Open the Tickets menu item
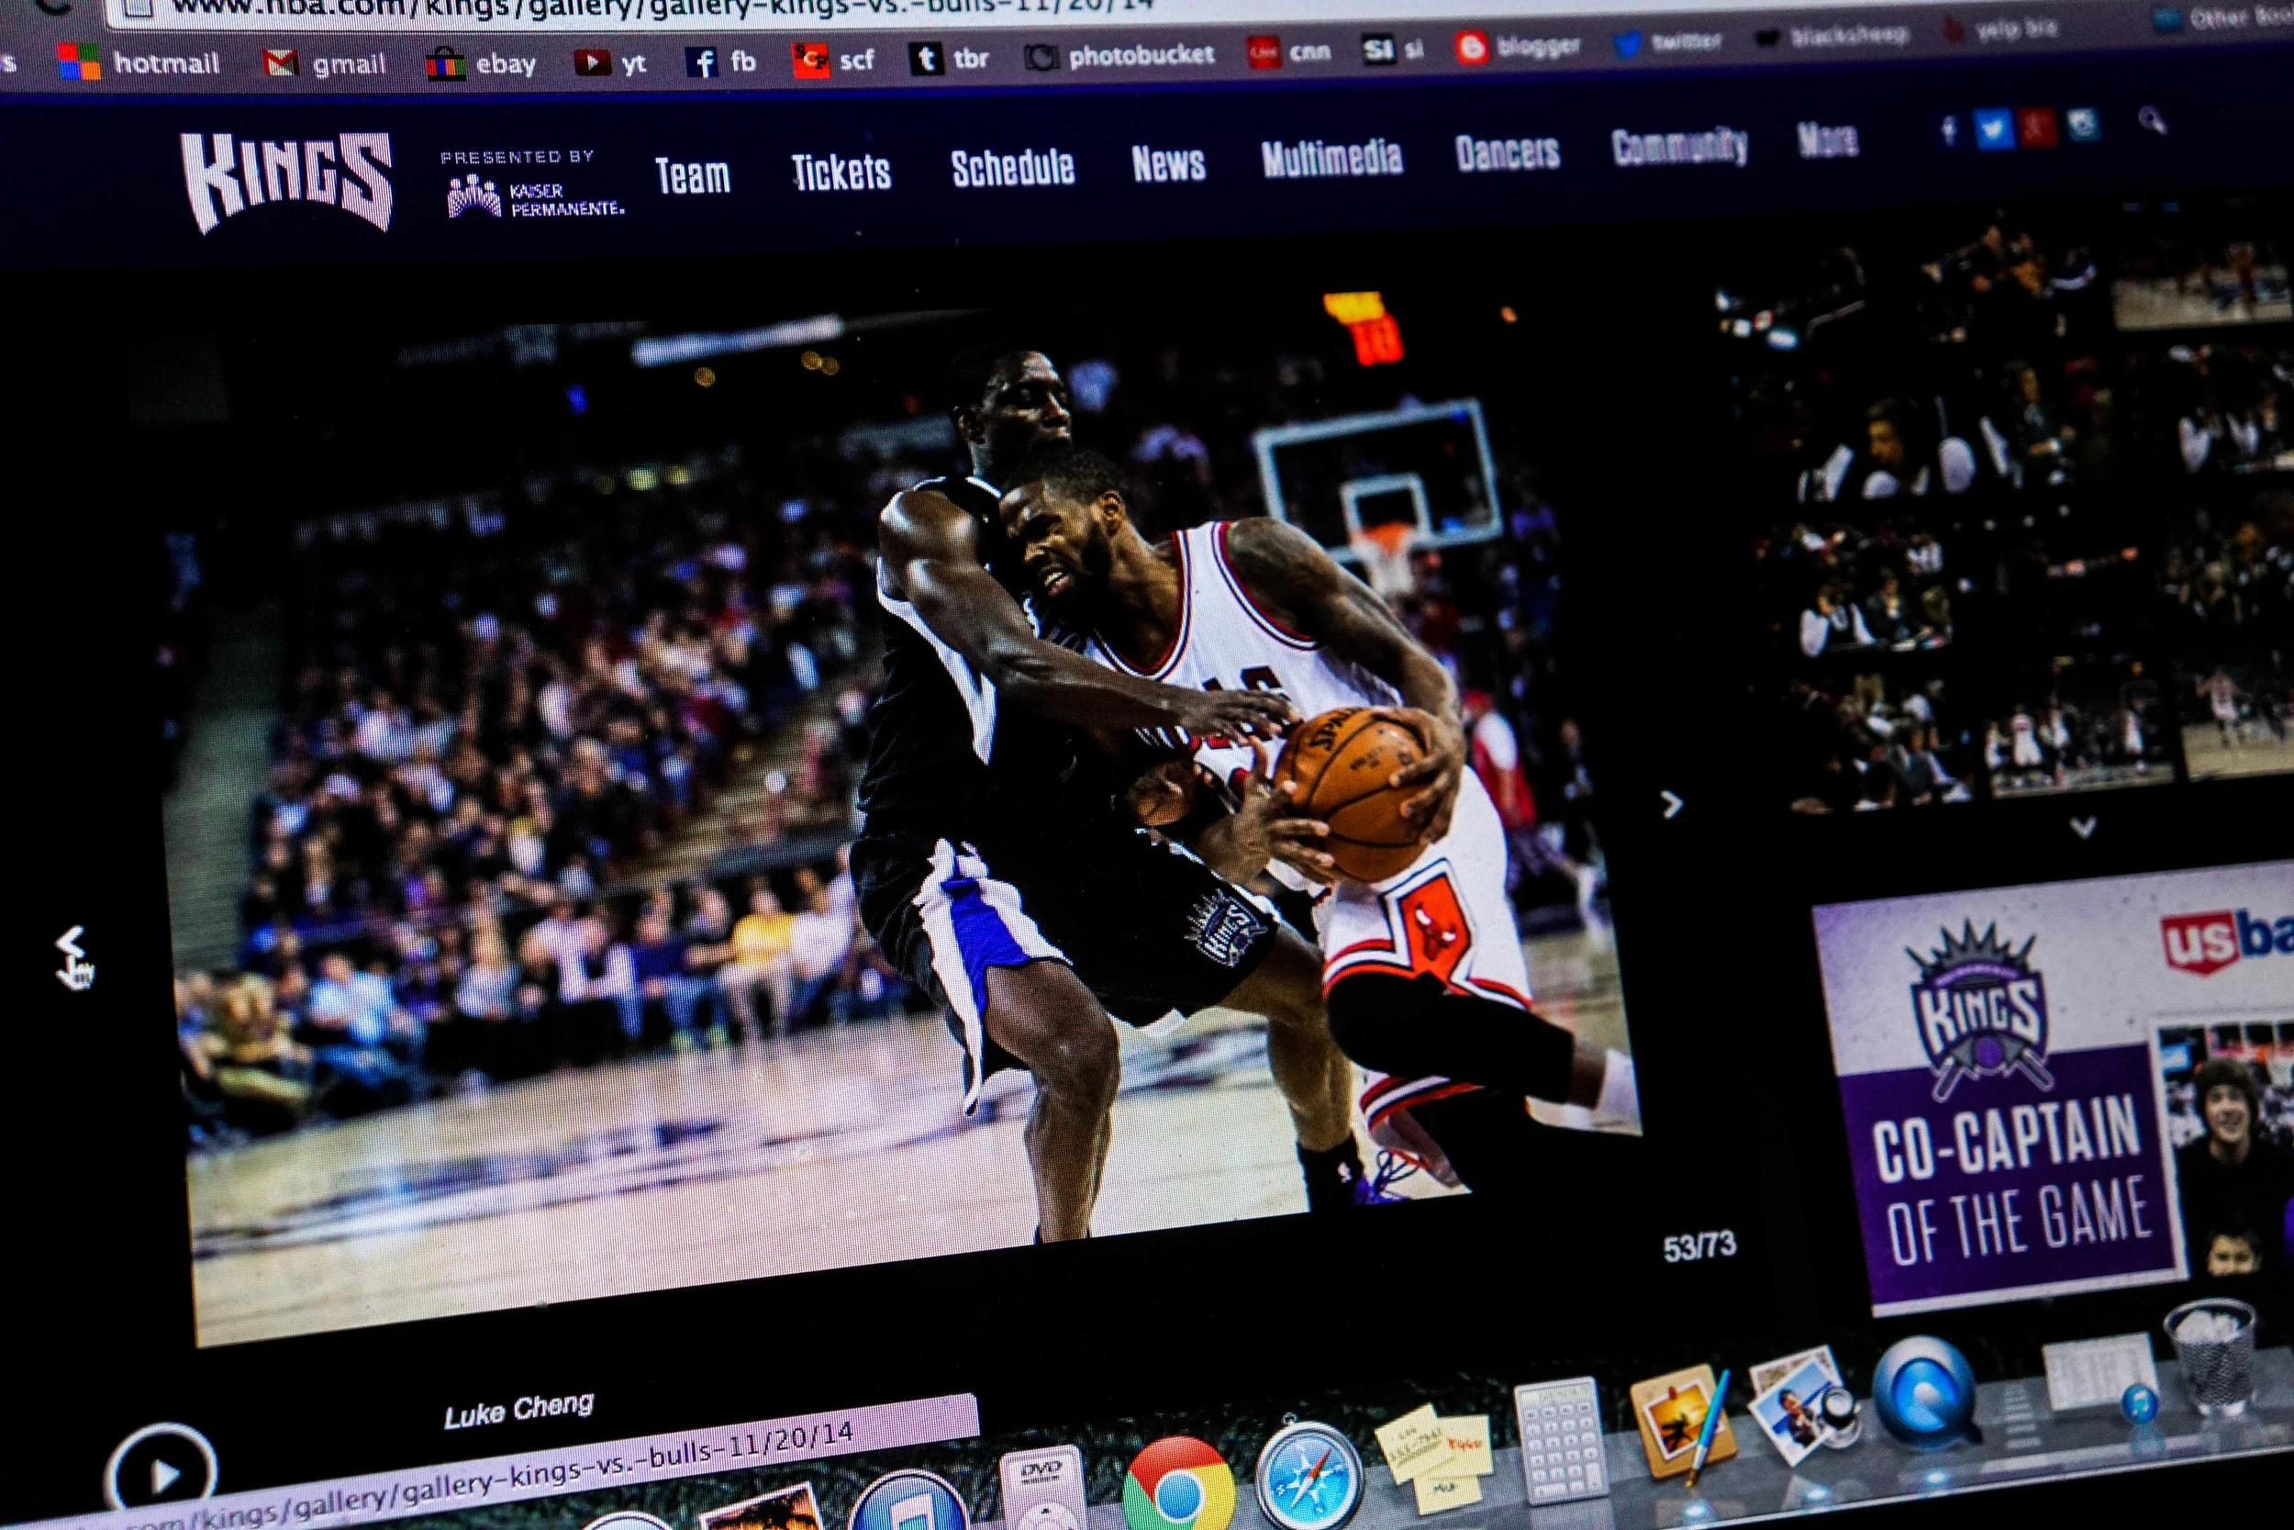Image resolution: width=2294 pixels, height=1530 pixels. (841, 173)
